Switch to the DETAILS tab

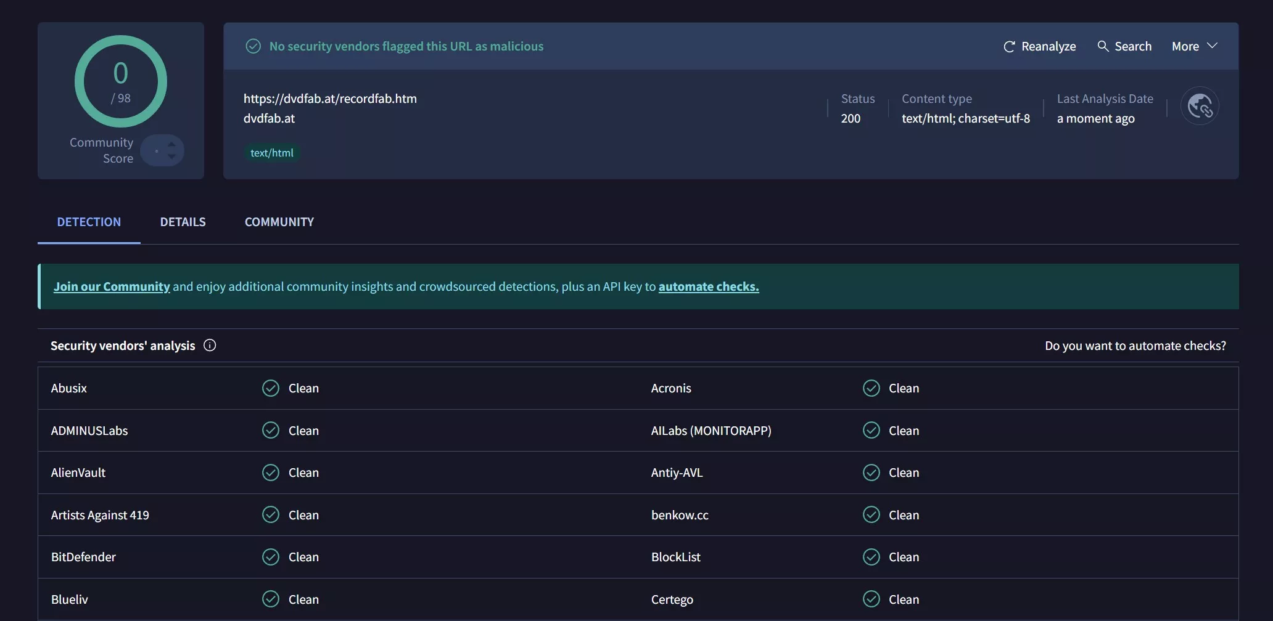183,222
